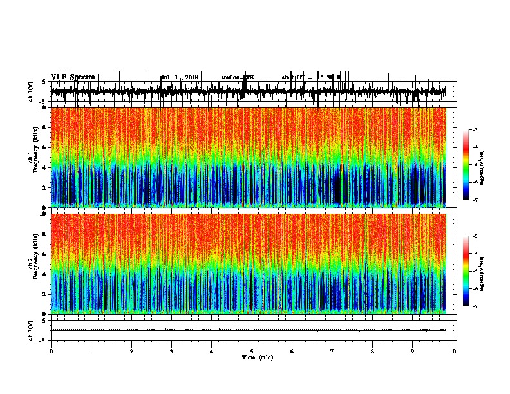Click the "5" voltage tick on ch.1(V) axis
Image resolution: width=510 pixels, height=394 pixels.
pos(44,82)
